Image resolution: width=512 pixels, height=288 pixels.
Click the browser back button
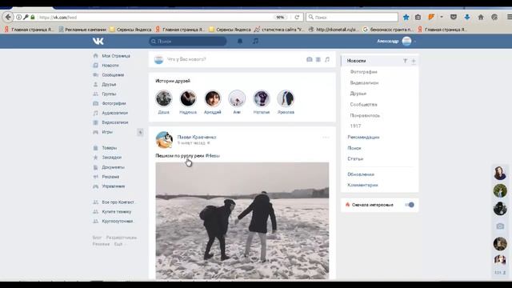pos(8,17)
